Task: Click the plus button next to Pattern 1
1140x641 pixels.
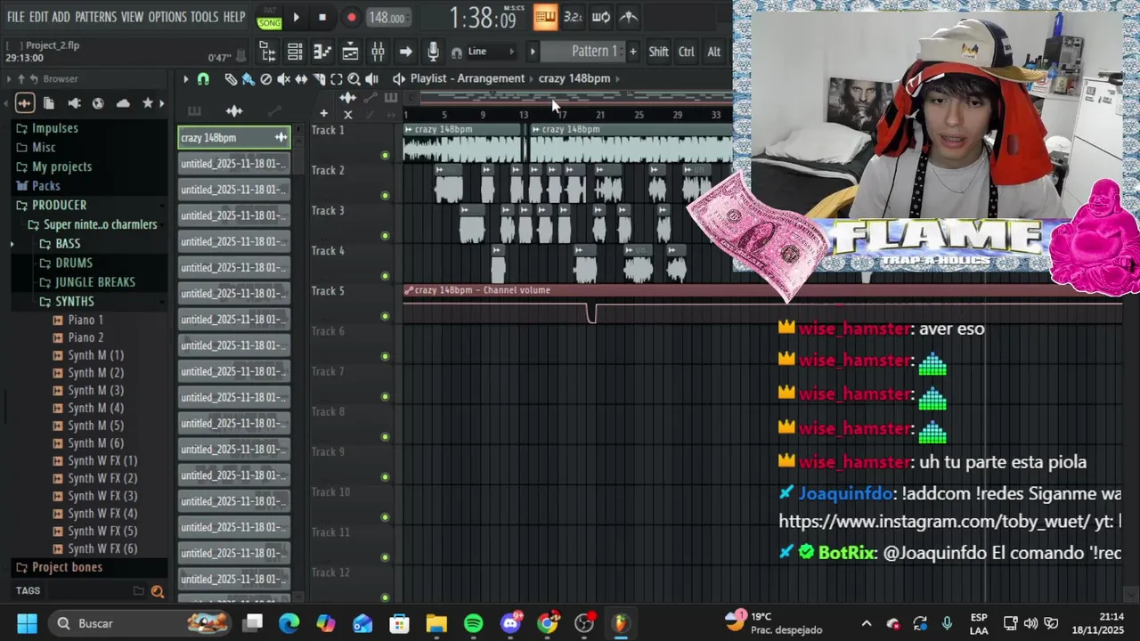Action: click(632, 52)
